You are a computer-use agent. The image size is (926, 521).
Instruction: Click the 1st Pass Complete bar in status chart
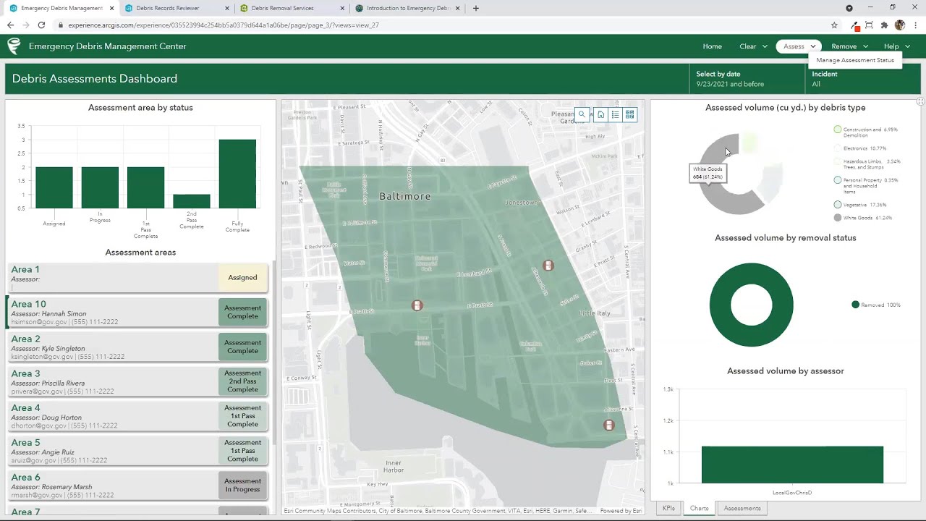tap(145, 187)
